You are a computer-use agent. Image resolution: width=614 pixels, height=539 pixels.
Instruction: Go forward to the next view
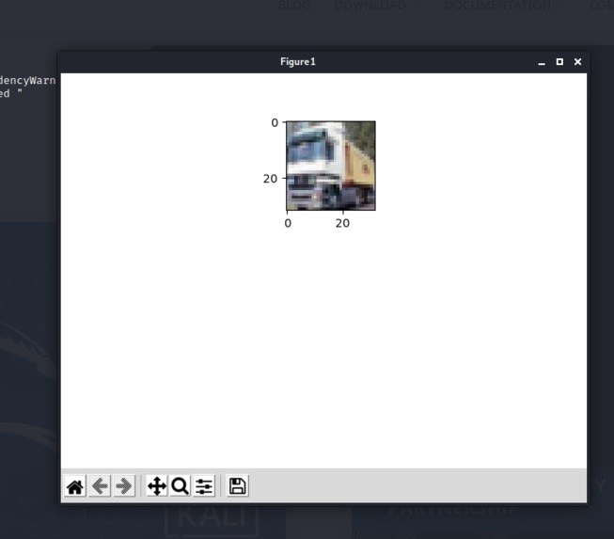124,486
